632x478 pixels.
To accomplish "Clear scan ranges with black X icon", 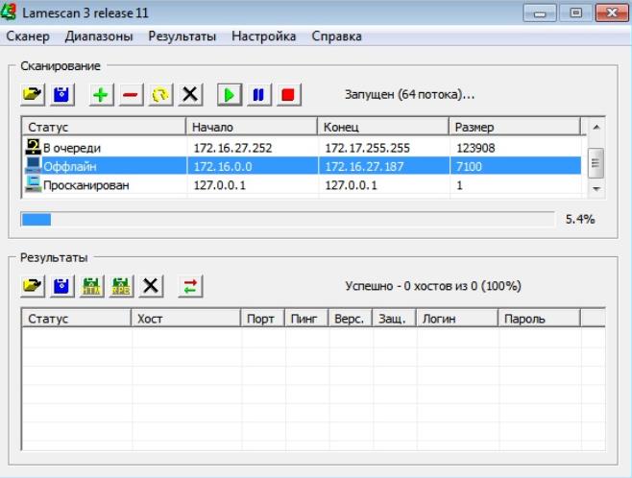I will (190, 95).
